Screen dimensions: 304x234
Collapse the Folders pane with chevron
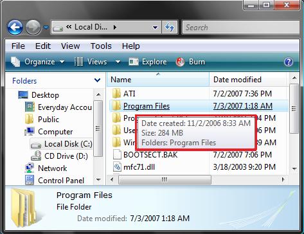98,80
